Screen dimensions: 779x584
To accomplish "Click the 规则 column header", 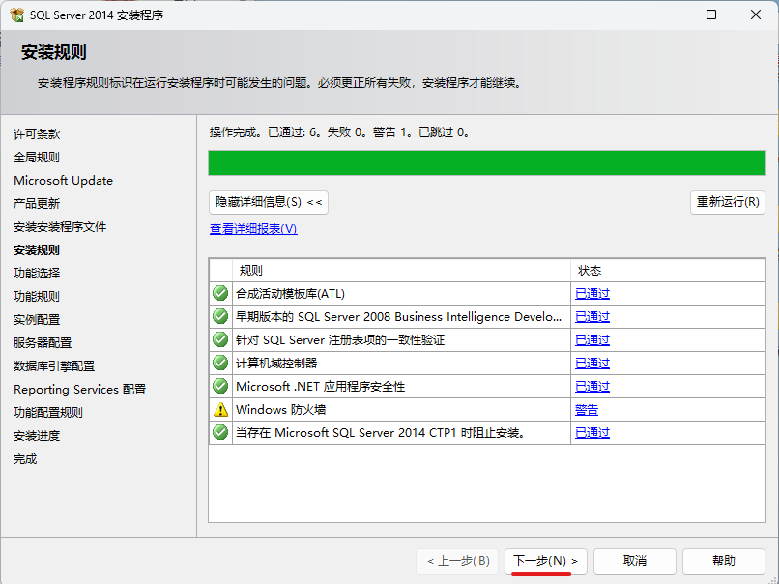I will [401, 271].
